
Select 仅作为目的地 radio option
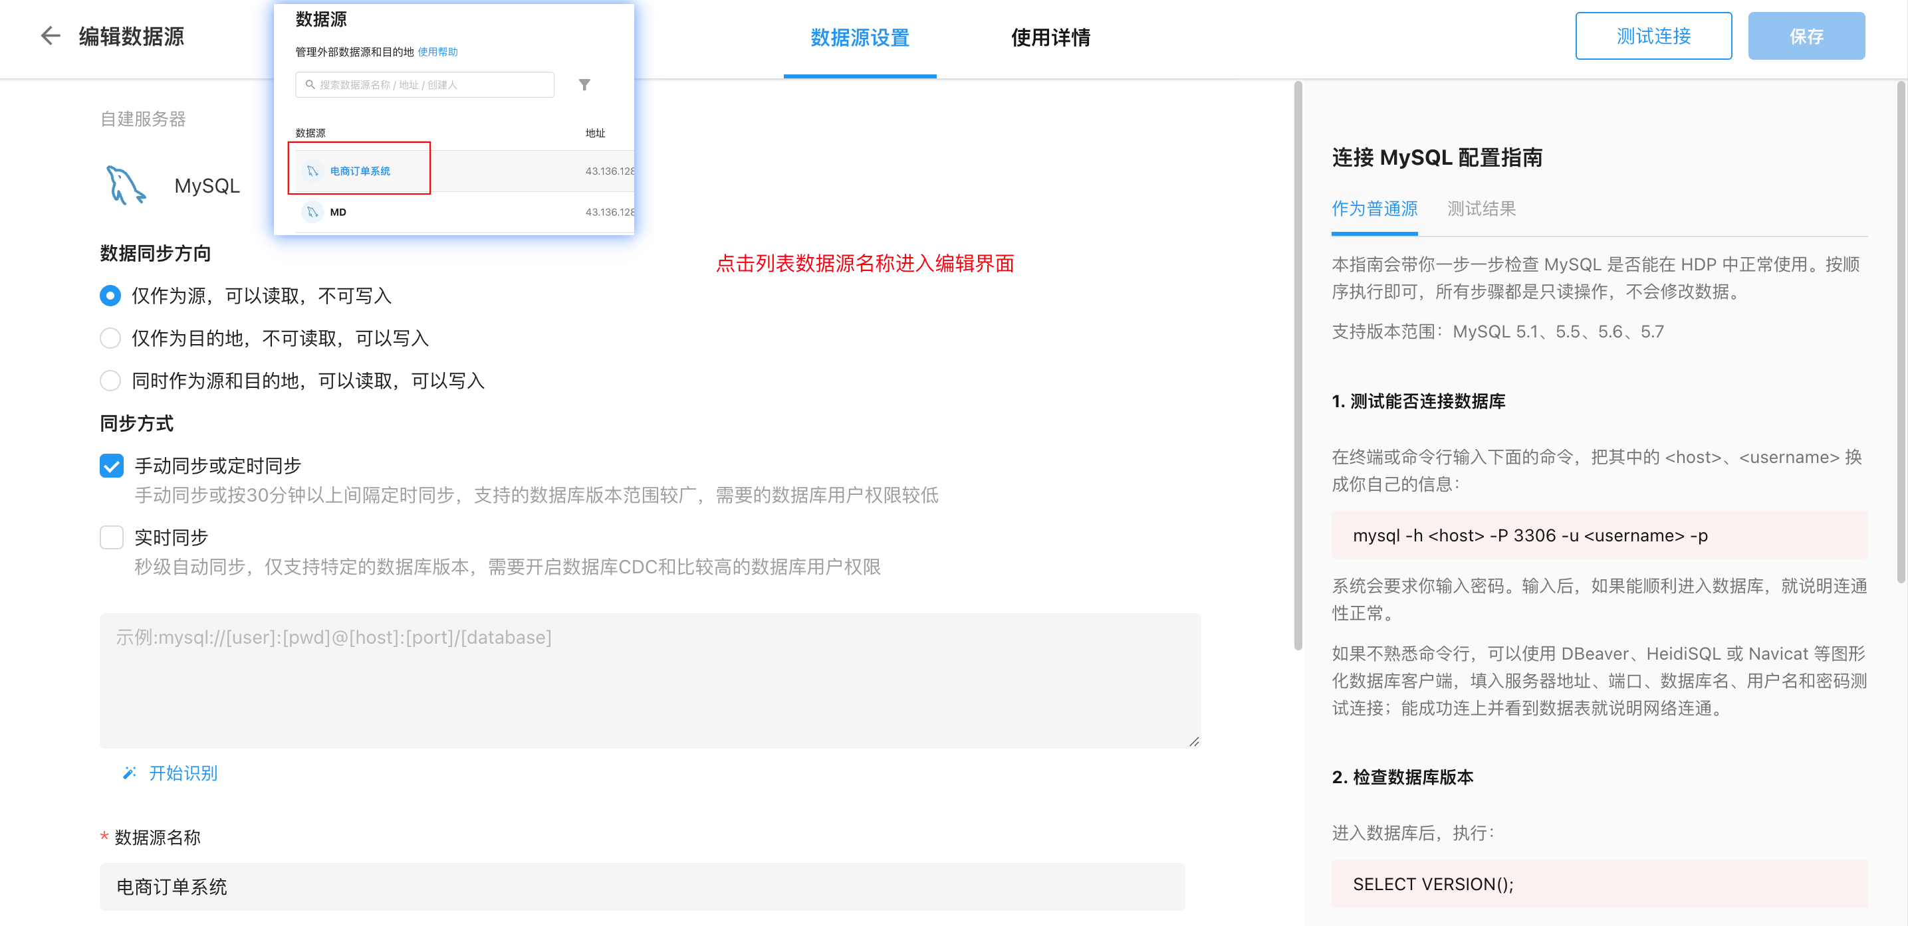[110, 338]
